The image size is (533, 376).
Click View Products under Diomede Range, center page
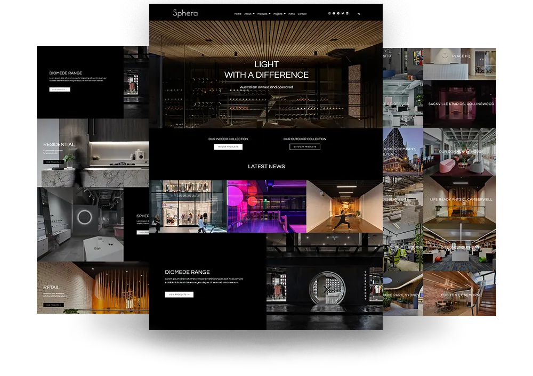point(179,295)
